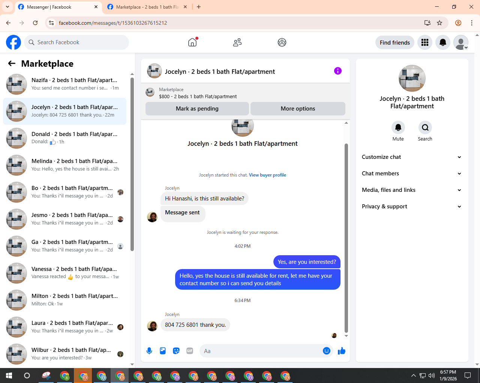Open the account profile avatar menu
Viewport: 480px width, 383px height.
[x=461, y=42]
